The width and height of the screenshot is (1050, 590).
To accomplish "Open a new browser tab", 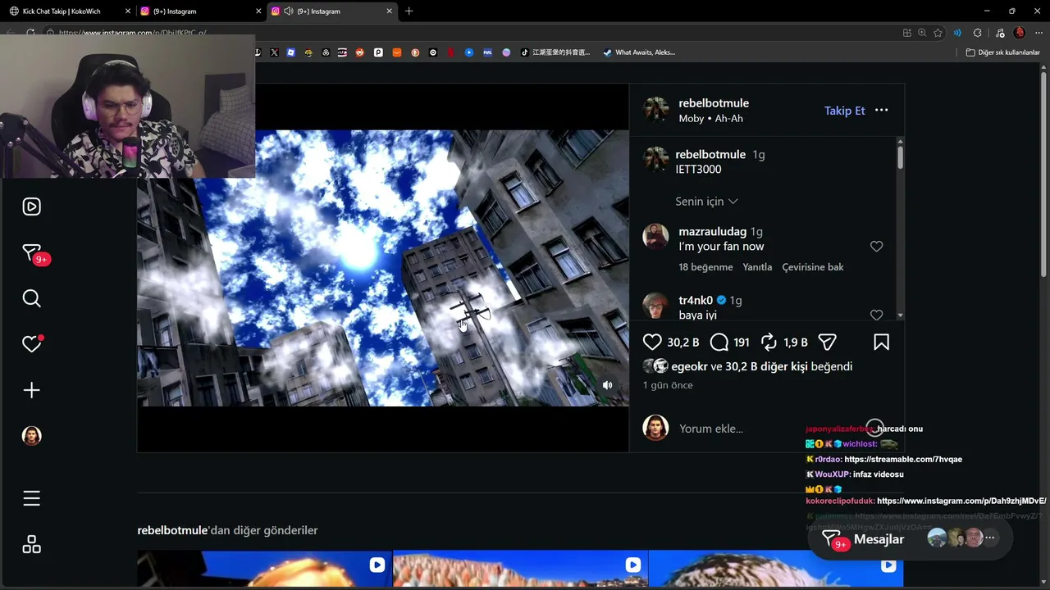I will [x=409, y=11].
